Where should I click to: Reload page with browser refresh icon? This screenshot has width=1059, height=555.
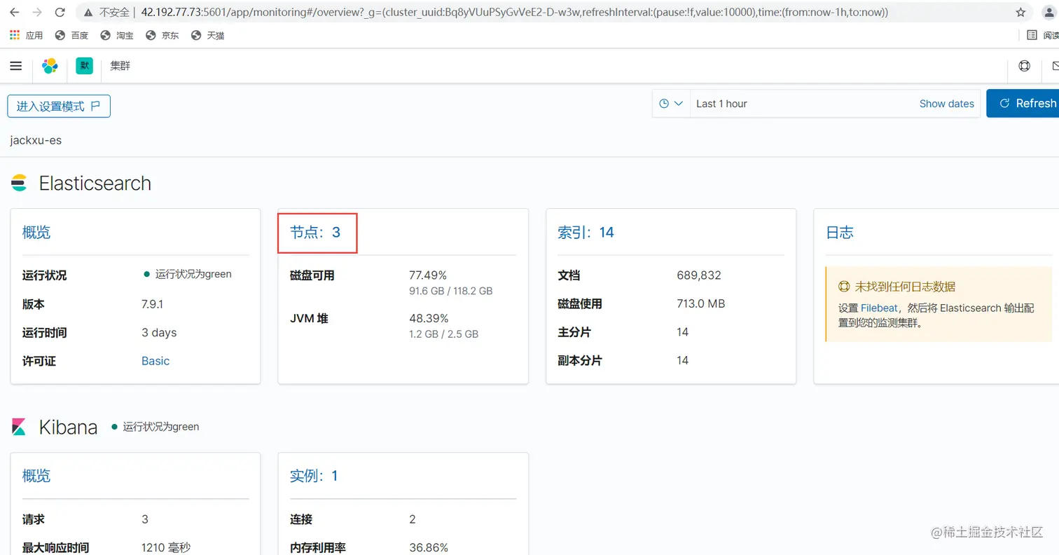60,13
